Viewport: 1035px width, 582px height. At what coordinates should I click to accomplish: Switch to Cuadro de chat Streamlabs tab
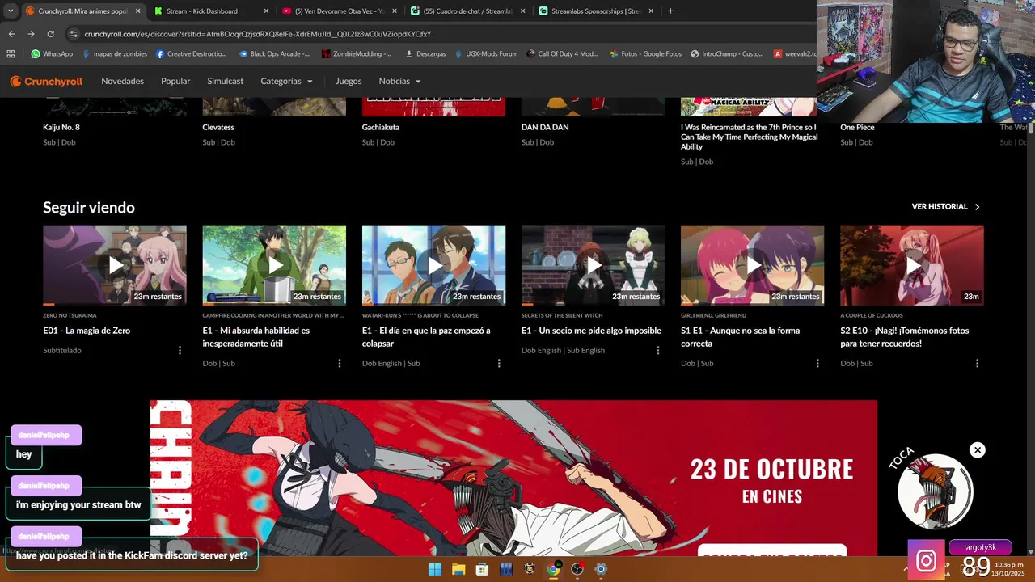coord(467,11)
